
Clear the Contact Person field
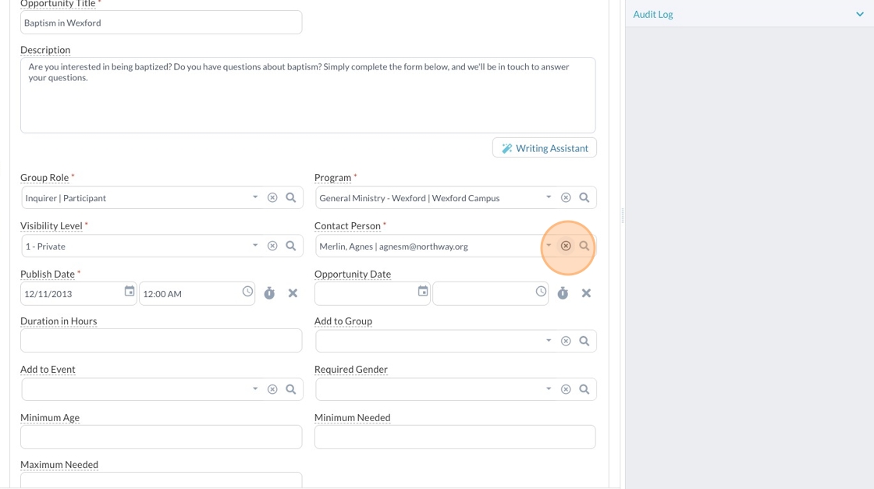(x=566, y=246)
